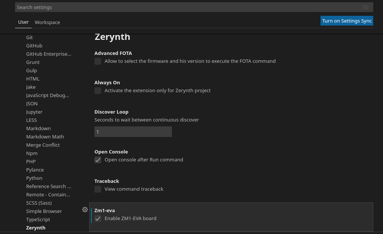Click the Discover Loop seconds input

click(x=133, y=132)
